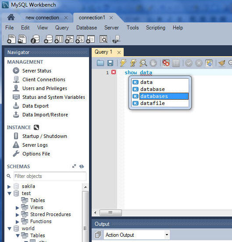The height and width of the screenshot is (242, 232).
Task: Expand Functions under test schema
Action: coord(18,222)
